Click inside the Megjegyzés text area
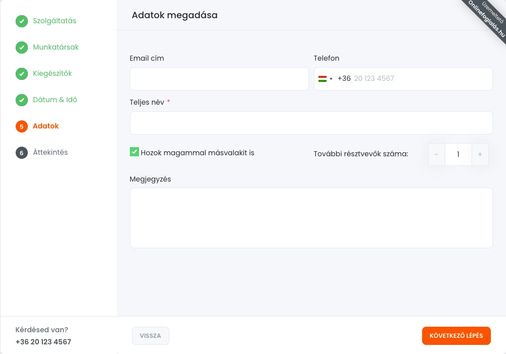 point(311,218)
